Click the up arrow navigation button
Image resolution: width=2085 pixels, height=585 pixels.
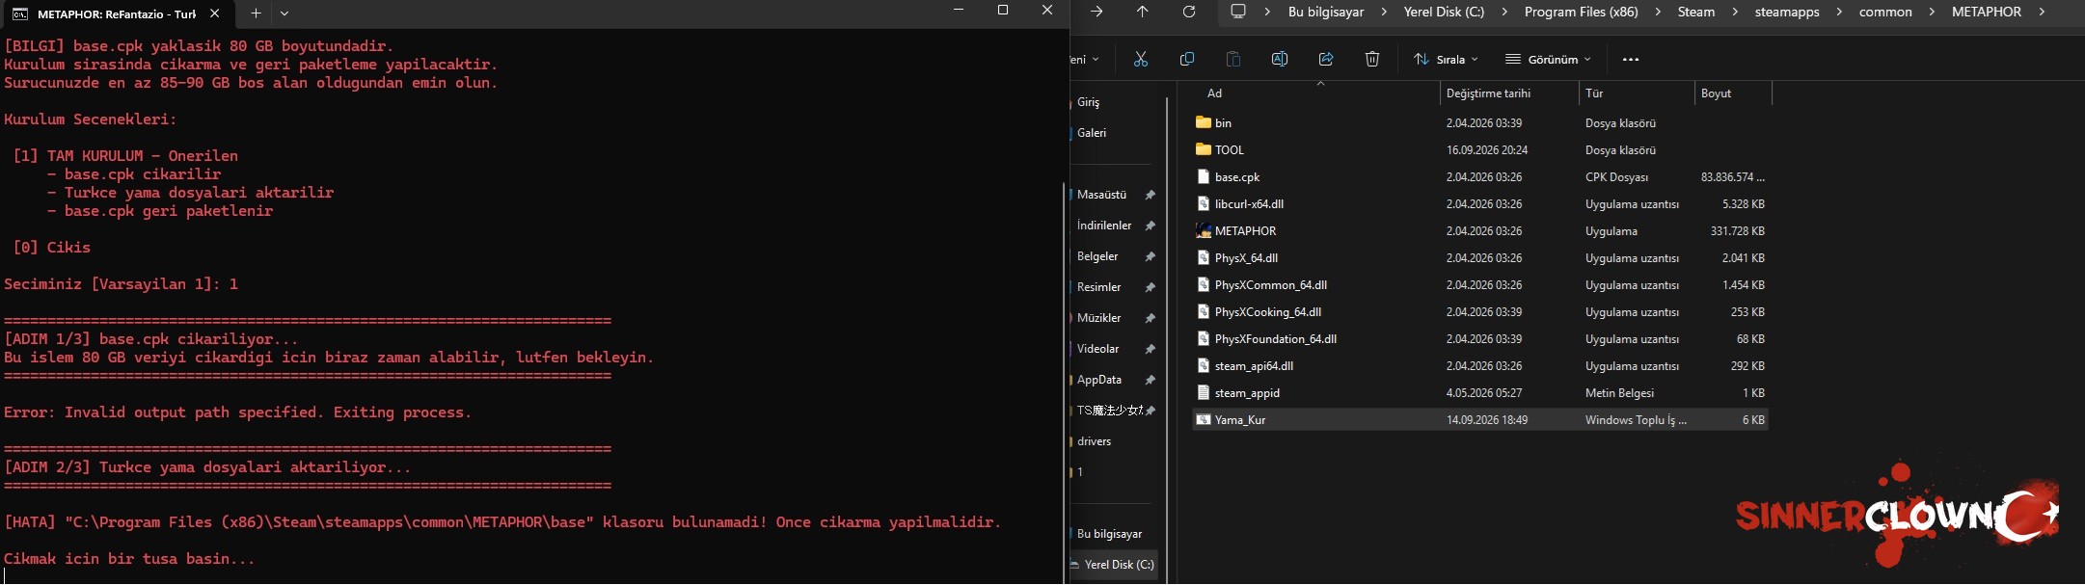pyautogui.click(x=1143, y=12)
